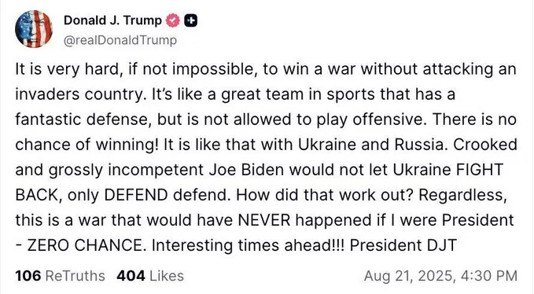View the 404 Likes count
Image resolution: width=534 pixels, height=294 pixels.
pyautogui.click(x=131, y=276)
